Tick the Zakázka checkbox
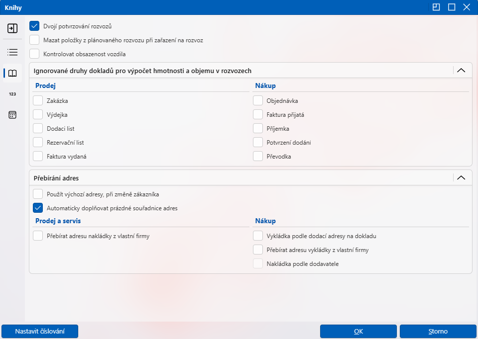The height and width of the screenshot is (339, 478). [x=38, y=101]
